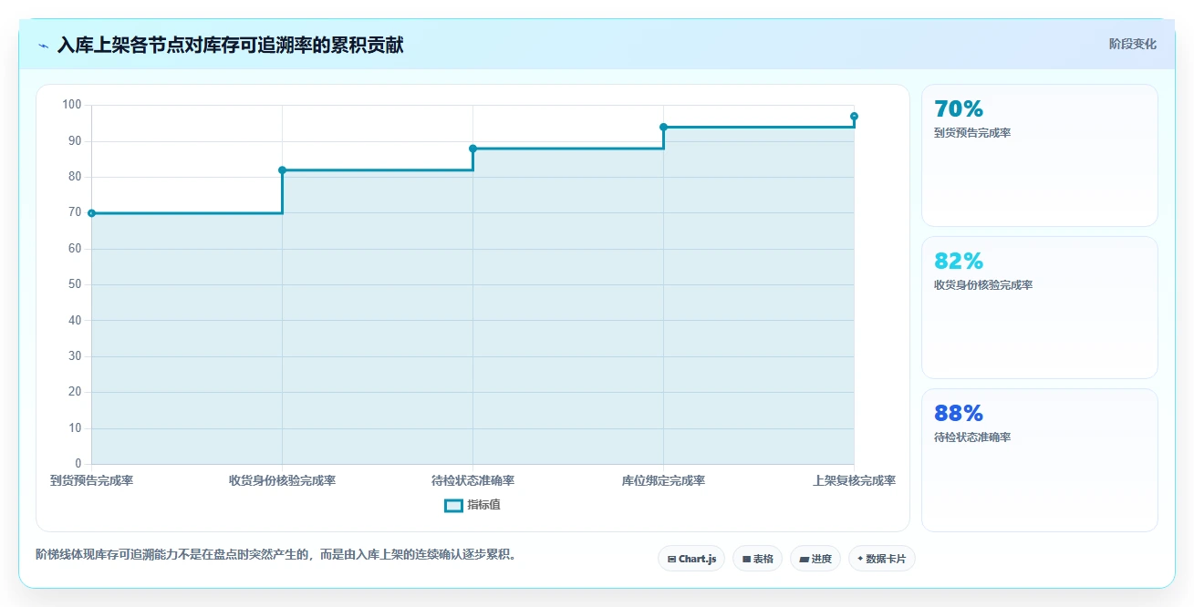Viewport: 1194px width, 607px height.
Task: Toggle the 指标值 legend label
Action: [x=483, y=506]
